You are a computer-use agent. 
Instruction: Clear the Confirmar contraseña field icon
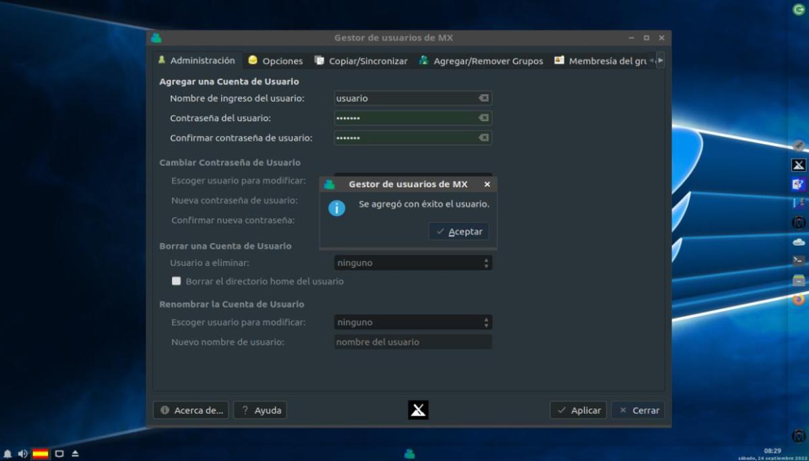tap(483, 138)
